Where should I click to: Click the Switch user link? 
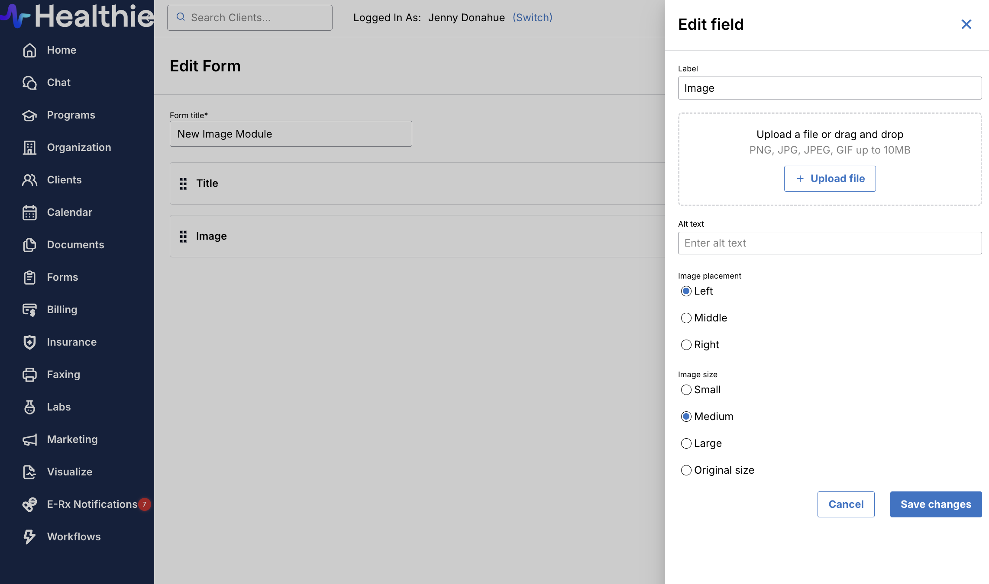532,18
